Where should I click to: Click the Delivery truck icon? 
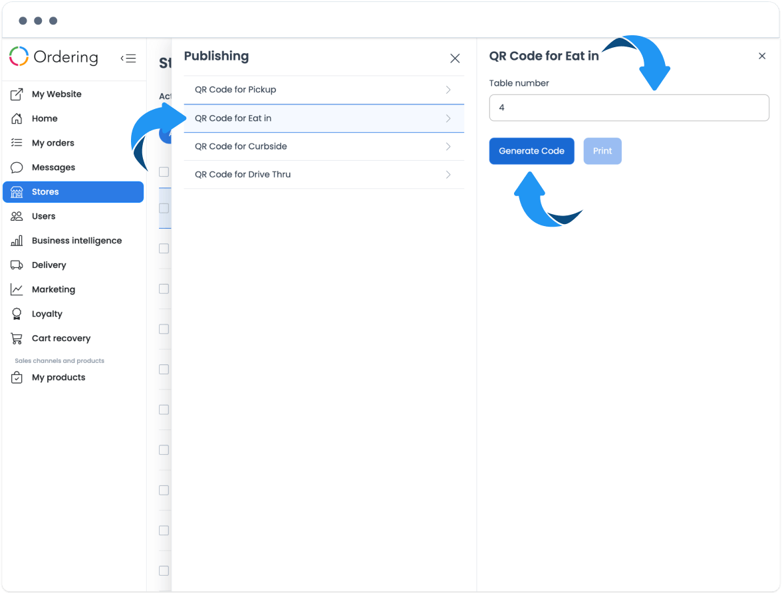click(17, 265)
